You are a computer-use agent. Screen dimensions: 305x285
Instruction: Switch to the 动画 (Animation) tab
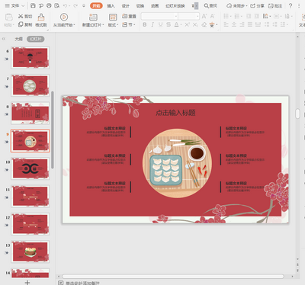pos(155,5)
